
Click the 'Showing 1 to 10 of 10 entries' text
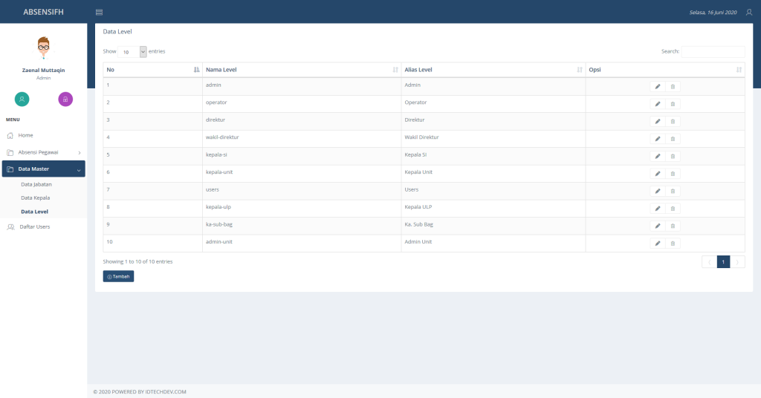pos(137,262)
